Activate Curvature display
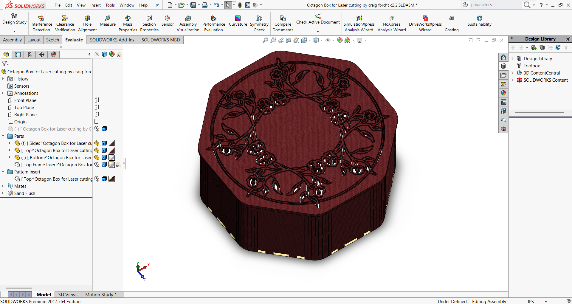The image size is (572, 304). click(x=238, y=21)
